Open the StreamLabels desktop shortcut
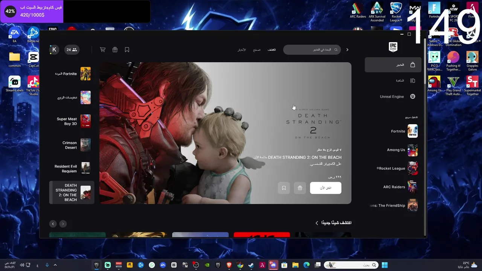Screen dimensions: 482x271 point(14,84)
